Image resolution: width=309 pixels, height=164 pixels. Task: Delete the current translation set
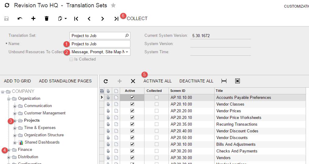(x=47, y=19)
